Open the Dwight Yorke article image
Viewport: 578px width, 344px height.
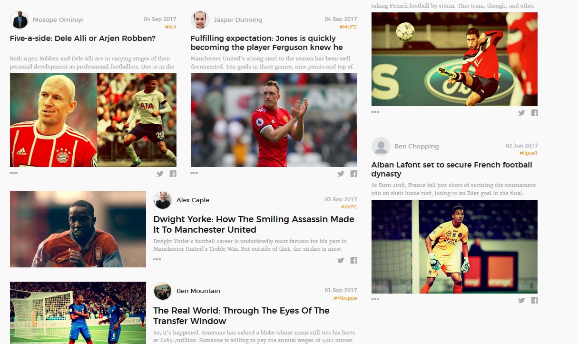click(78, 229)
